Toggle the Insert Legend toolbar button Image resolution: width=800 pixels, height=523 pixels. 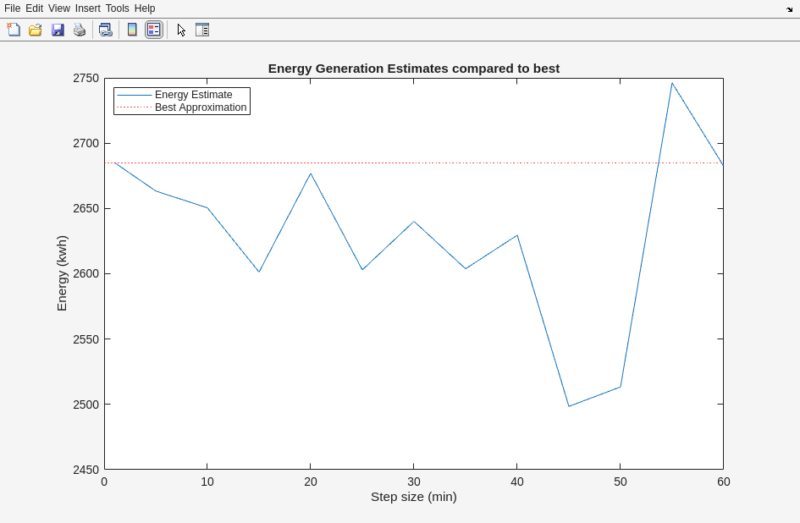click(153, 30)
